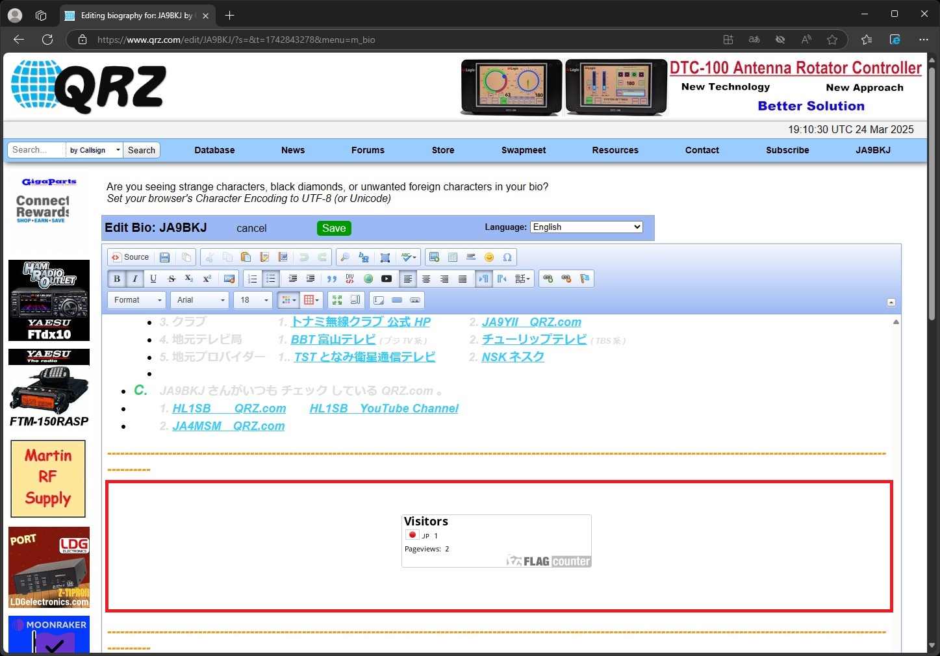Open the Source code view
The width and height of the screenshot is (940, 656).
tap(130, 257)
